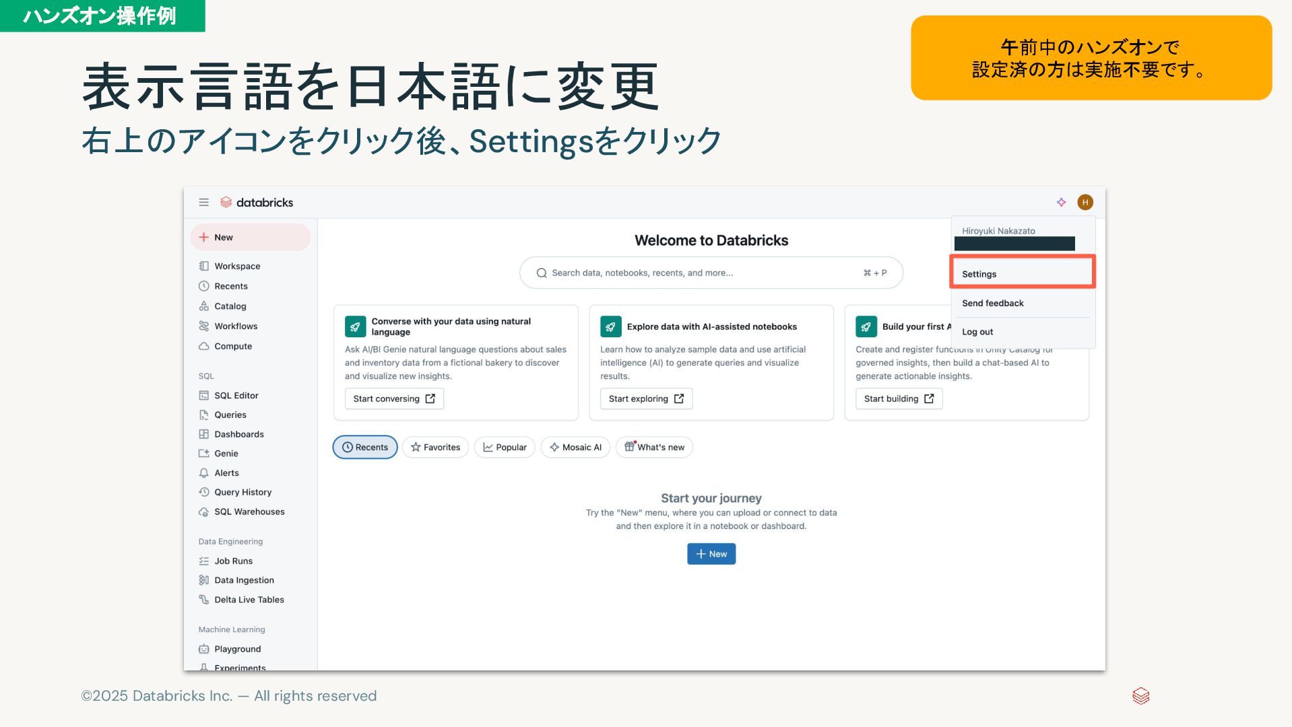Click the Start building button
1292x727 pixels.
(x=899, y=399)
